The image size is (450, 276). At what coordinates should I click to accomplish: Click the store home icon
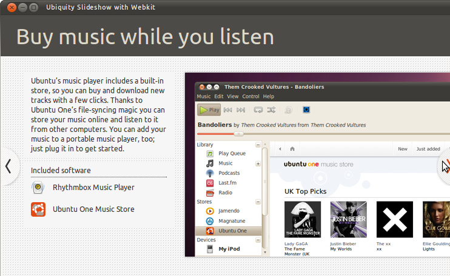[292, 149]
